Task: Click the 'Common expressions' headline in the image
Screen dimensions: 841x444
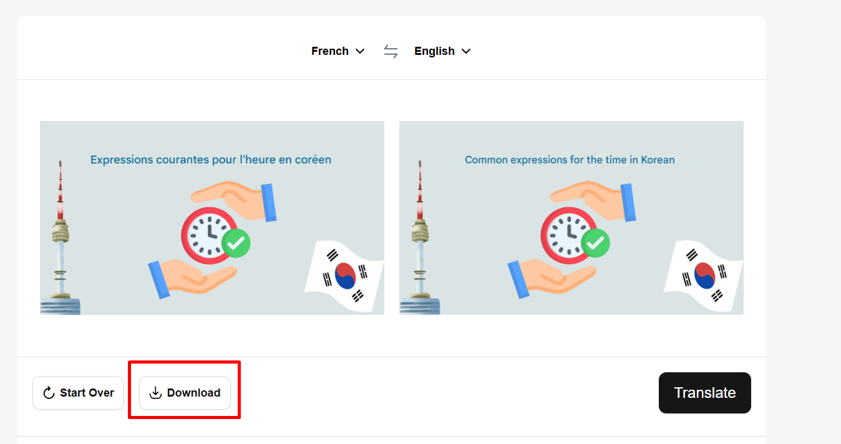Action: coord(570,160)
